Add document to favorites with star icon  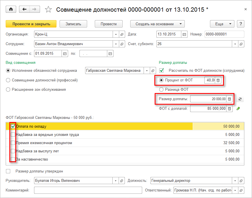[49, 10]
